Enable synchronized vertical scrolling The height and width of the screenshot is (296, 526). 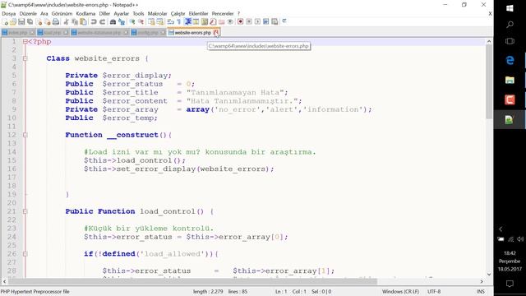(x=151, y=22)
